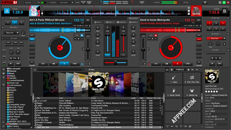The width and height of the screenshot is (231, 130).
Task: Go to previous sampler bank before FAMOUS
Action: pos(172,69)
